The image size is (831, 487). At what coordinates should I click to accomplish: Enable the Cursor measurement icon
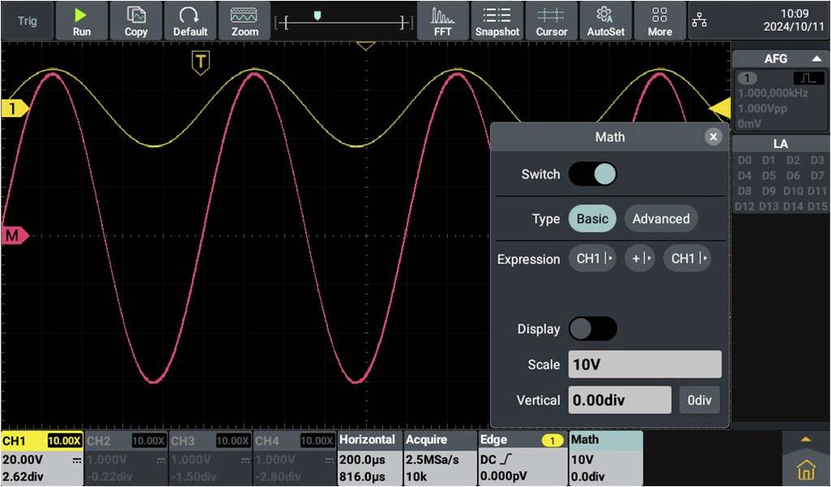click(552, 20)
